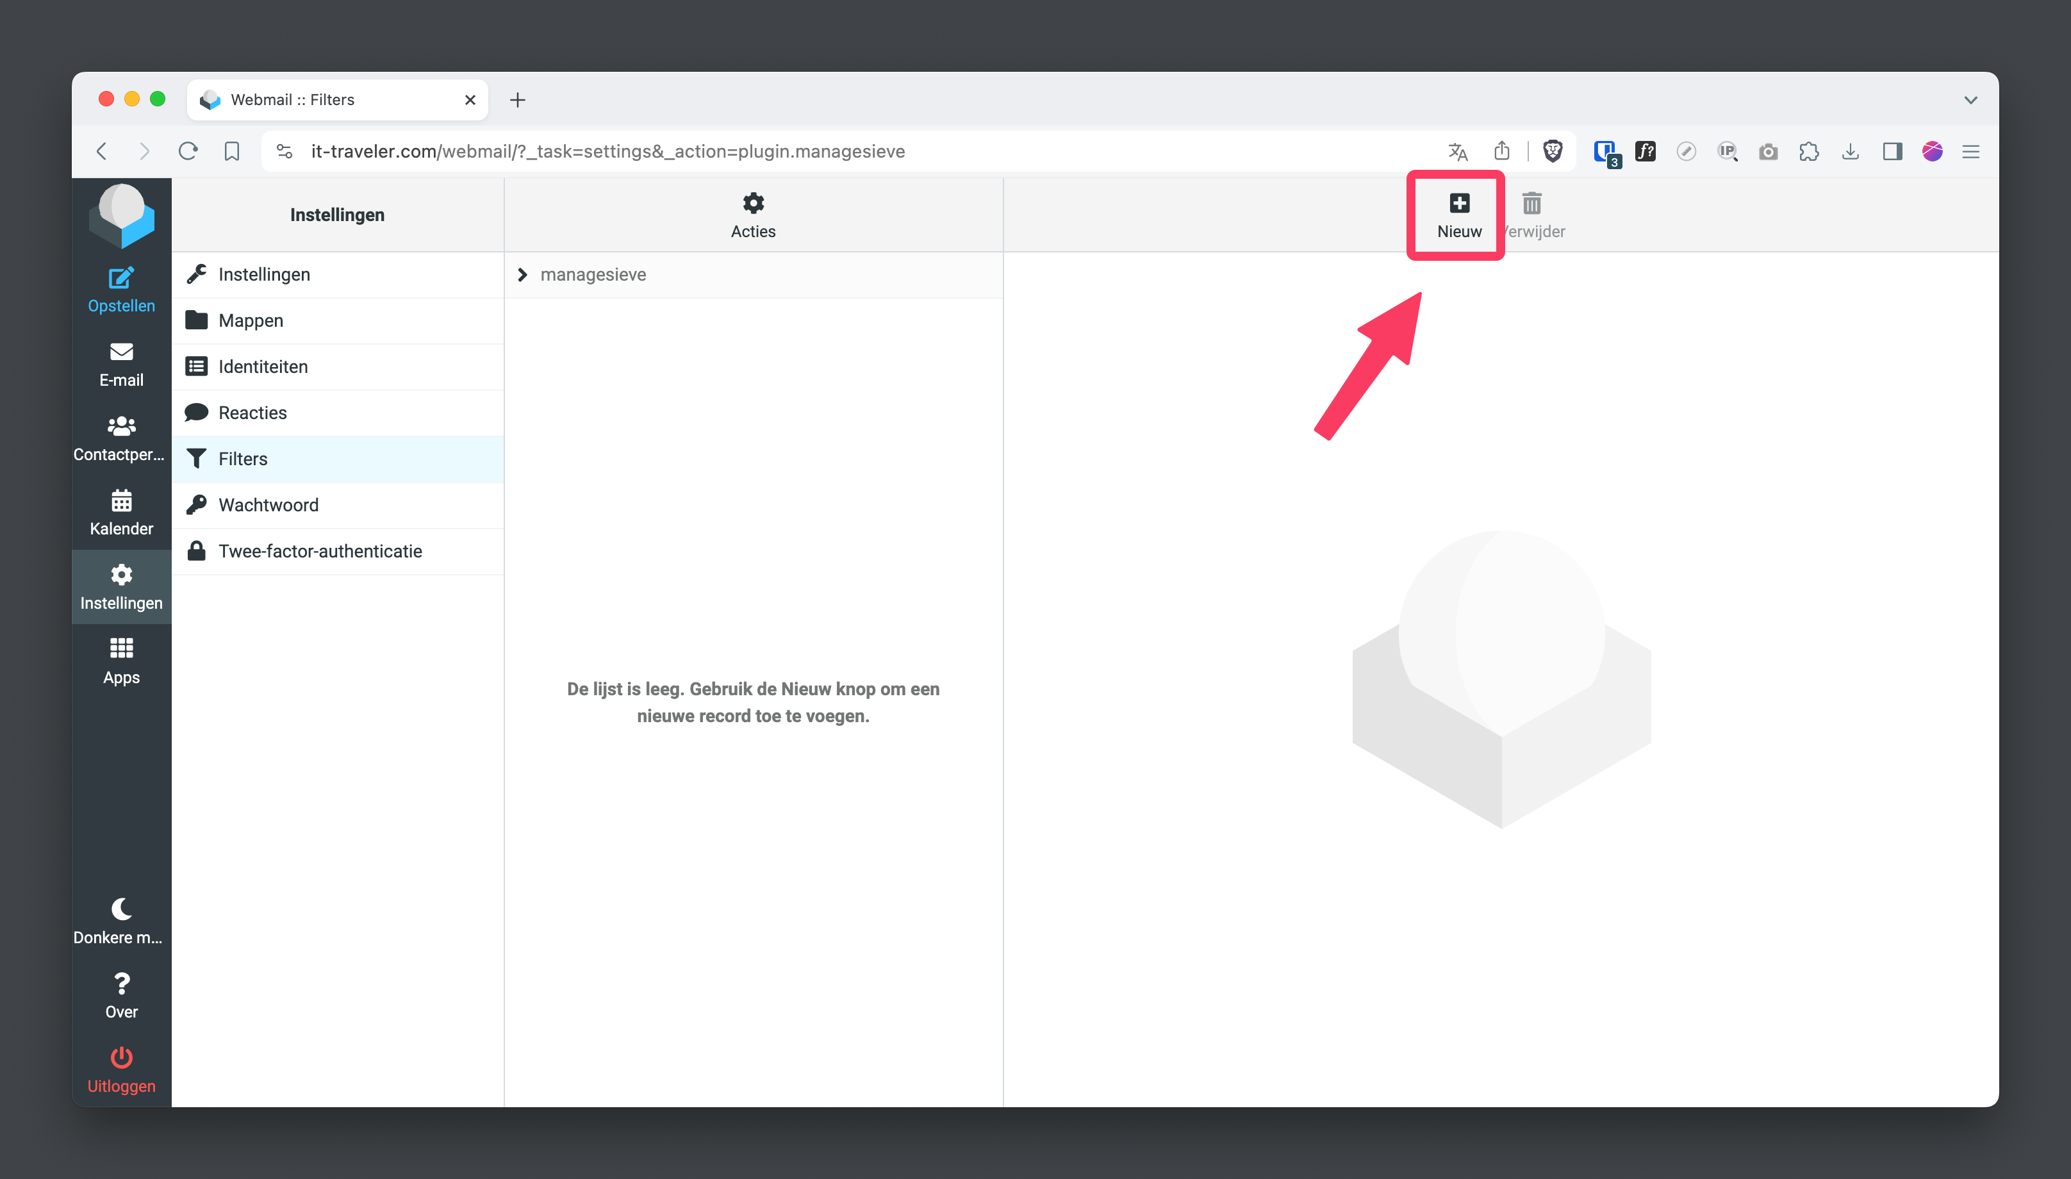Open the Identiteiten settings section

coord(262,367)
